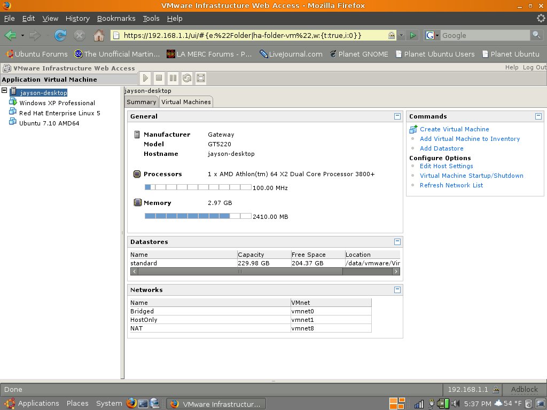Click the Firefox home button

(99, 35)
